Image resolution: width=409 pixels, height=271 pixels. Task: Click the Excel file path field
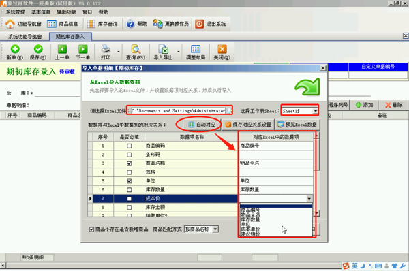point(178,111)
